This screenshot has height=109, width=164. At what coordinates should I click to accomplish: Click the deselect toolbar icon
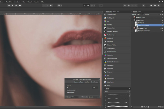(48, 5)
